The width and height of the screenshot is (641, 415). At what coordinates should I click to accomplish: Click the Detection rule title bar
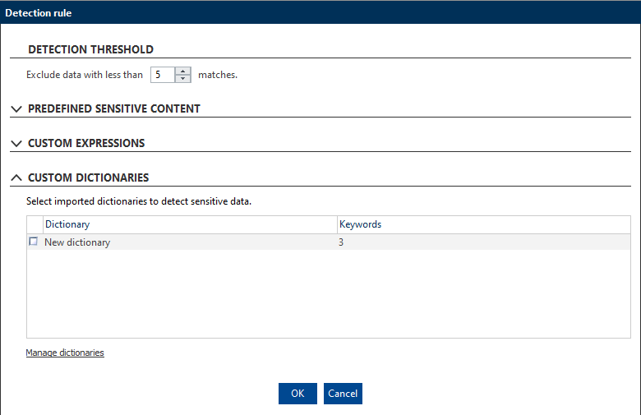click(320, 12)
